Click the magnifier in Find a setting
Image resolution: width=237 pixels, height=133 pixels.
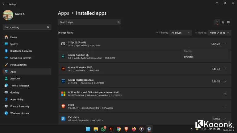(48, 27)
